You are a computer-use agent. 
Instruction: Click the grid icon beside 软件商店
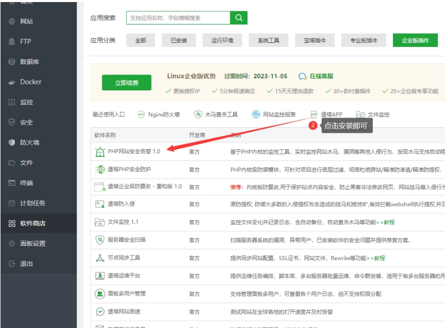click(12, 223)
